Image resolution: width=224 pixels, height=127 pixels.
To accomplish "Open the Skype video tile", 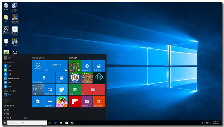I will pos(50,102).
